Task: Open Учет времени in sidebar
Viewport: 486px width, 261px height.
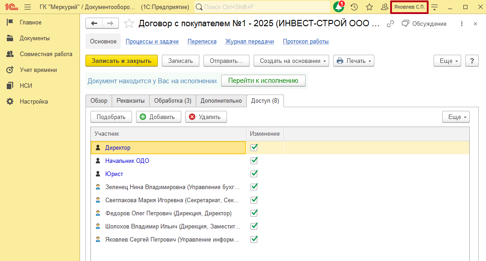Action: point(38,70)
